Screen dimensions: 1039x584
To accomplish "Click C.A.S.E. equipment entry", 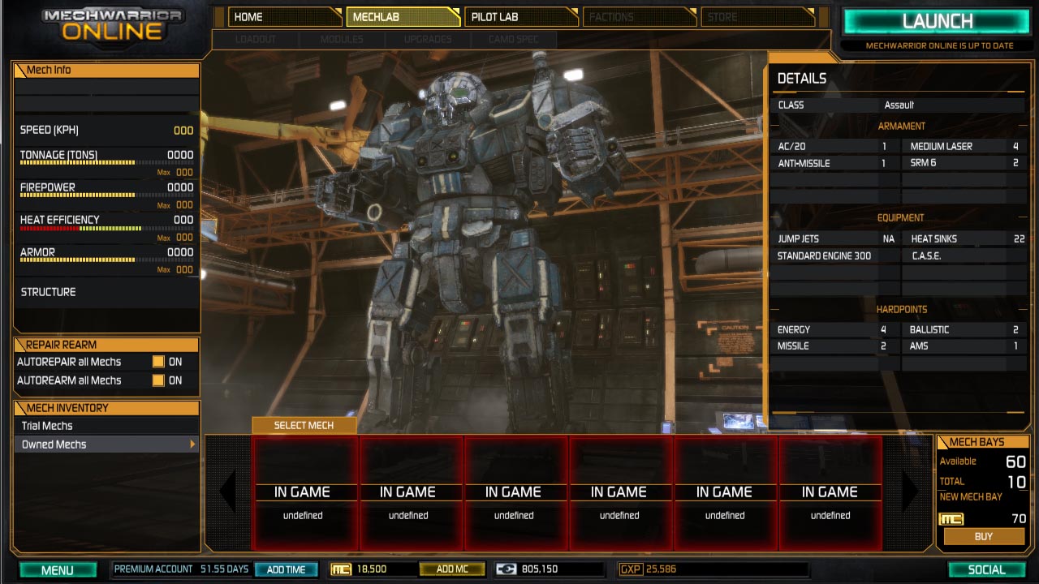I will pos(965,255).
